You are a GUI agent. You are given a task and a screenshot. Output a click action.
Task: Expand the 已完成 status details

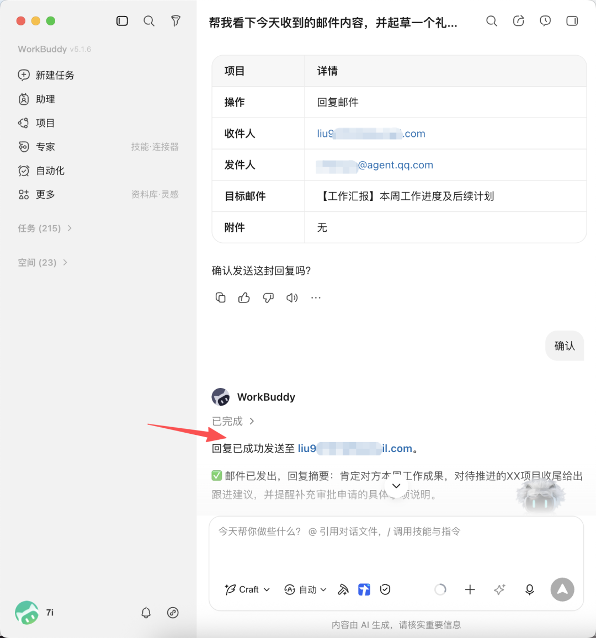(233, 421)
